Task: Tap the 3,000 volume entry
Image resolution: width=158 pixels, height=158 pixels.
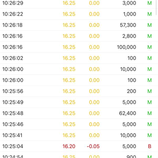Action: click(130, 3)
